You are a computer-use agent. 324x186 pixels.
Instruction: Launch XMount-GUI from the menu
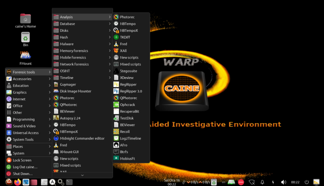(82, 152)
